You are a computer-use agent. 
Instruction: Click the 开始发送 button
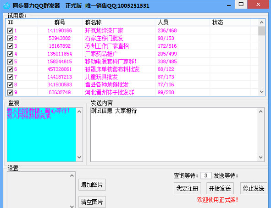(x=220, y=188)
